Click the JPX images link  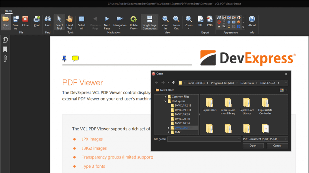[x=92, y=139]
